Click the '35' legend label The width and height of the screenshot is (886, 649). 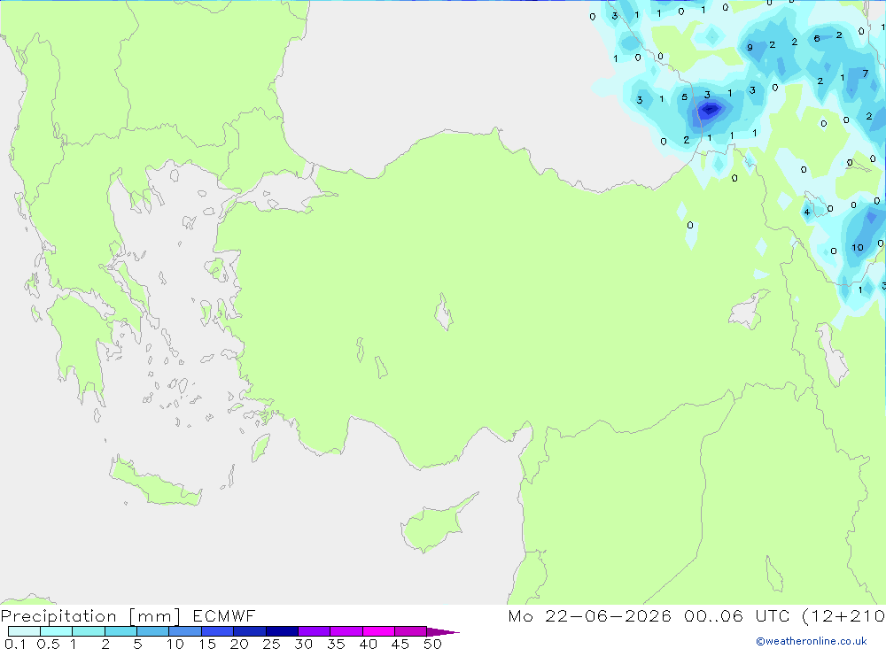tap(336, 644)
